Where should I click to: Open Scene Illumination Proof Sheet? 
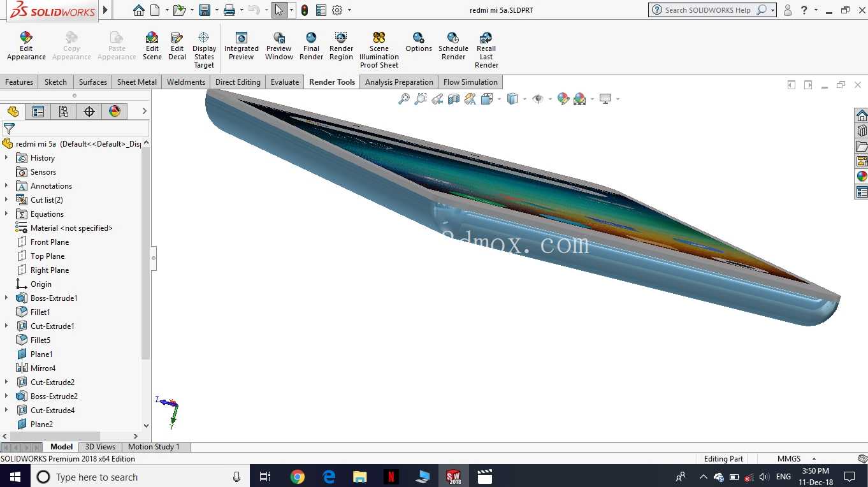pyautogui.click(x=379, y=50)
